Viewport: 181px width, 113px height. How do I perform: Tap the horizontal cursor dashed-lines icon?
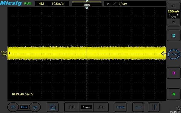138,107
